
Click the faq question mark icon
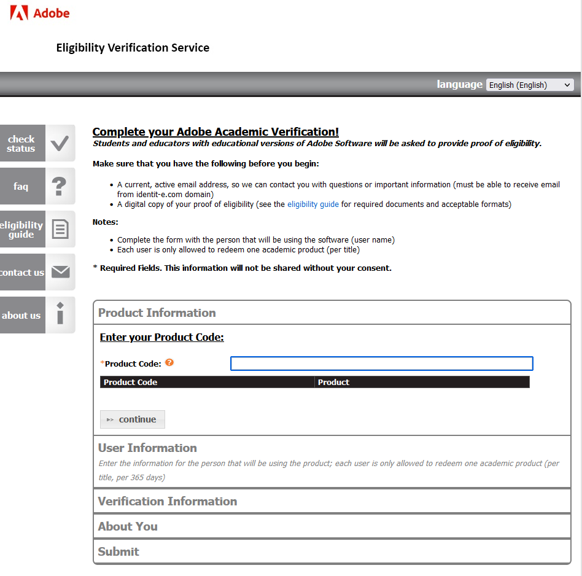coord(60,186)
